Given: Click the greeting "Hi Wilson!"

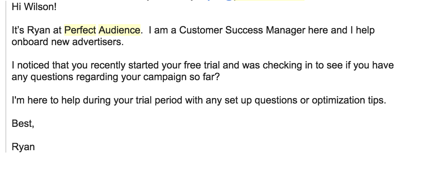Looking at the screenshot, I should 34,7.
